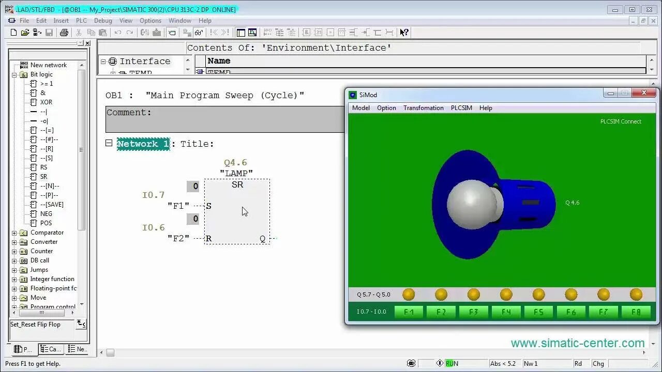Toggle the F8 input button in SiMod
Screen dimensions: 662x372
click(636, 312)
